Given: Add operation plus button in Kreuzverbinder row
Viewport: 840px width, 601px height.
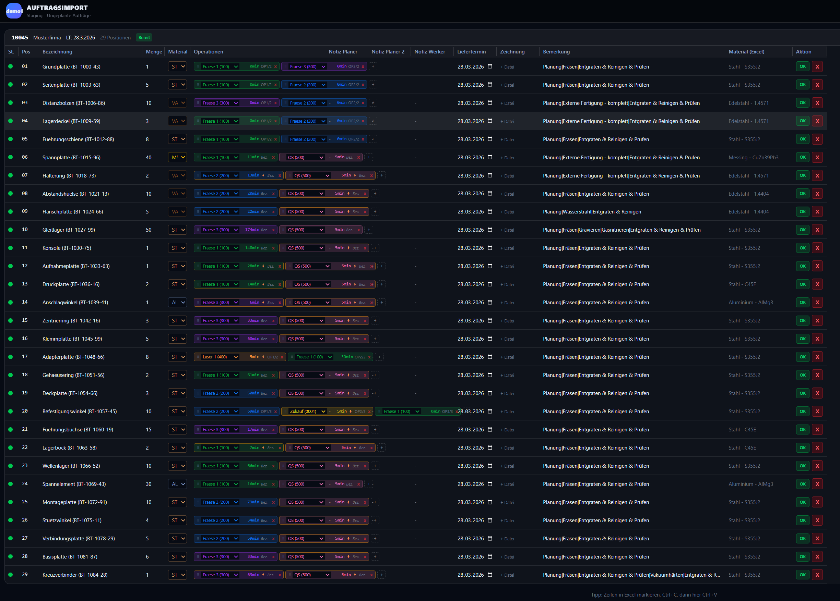Looking at the screenshot, I should tap(381, 575).
